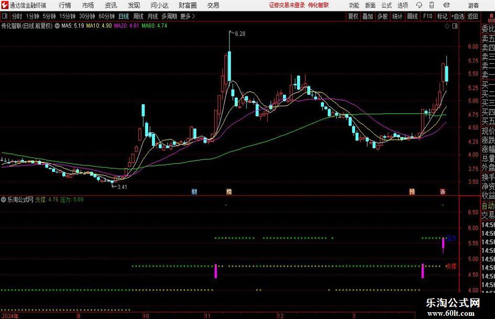Click the 自动 button in right panel
The height and width of the screenshot is (319, 495).
pyautogui.click(x=488, y=206)
